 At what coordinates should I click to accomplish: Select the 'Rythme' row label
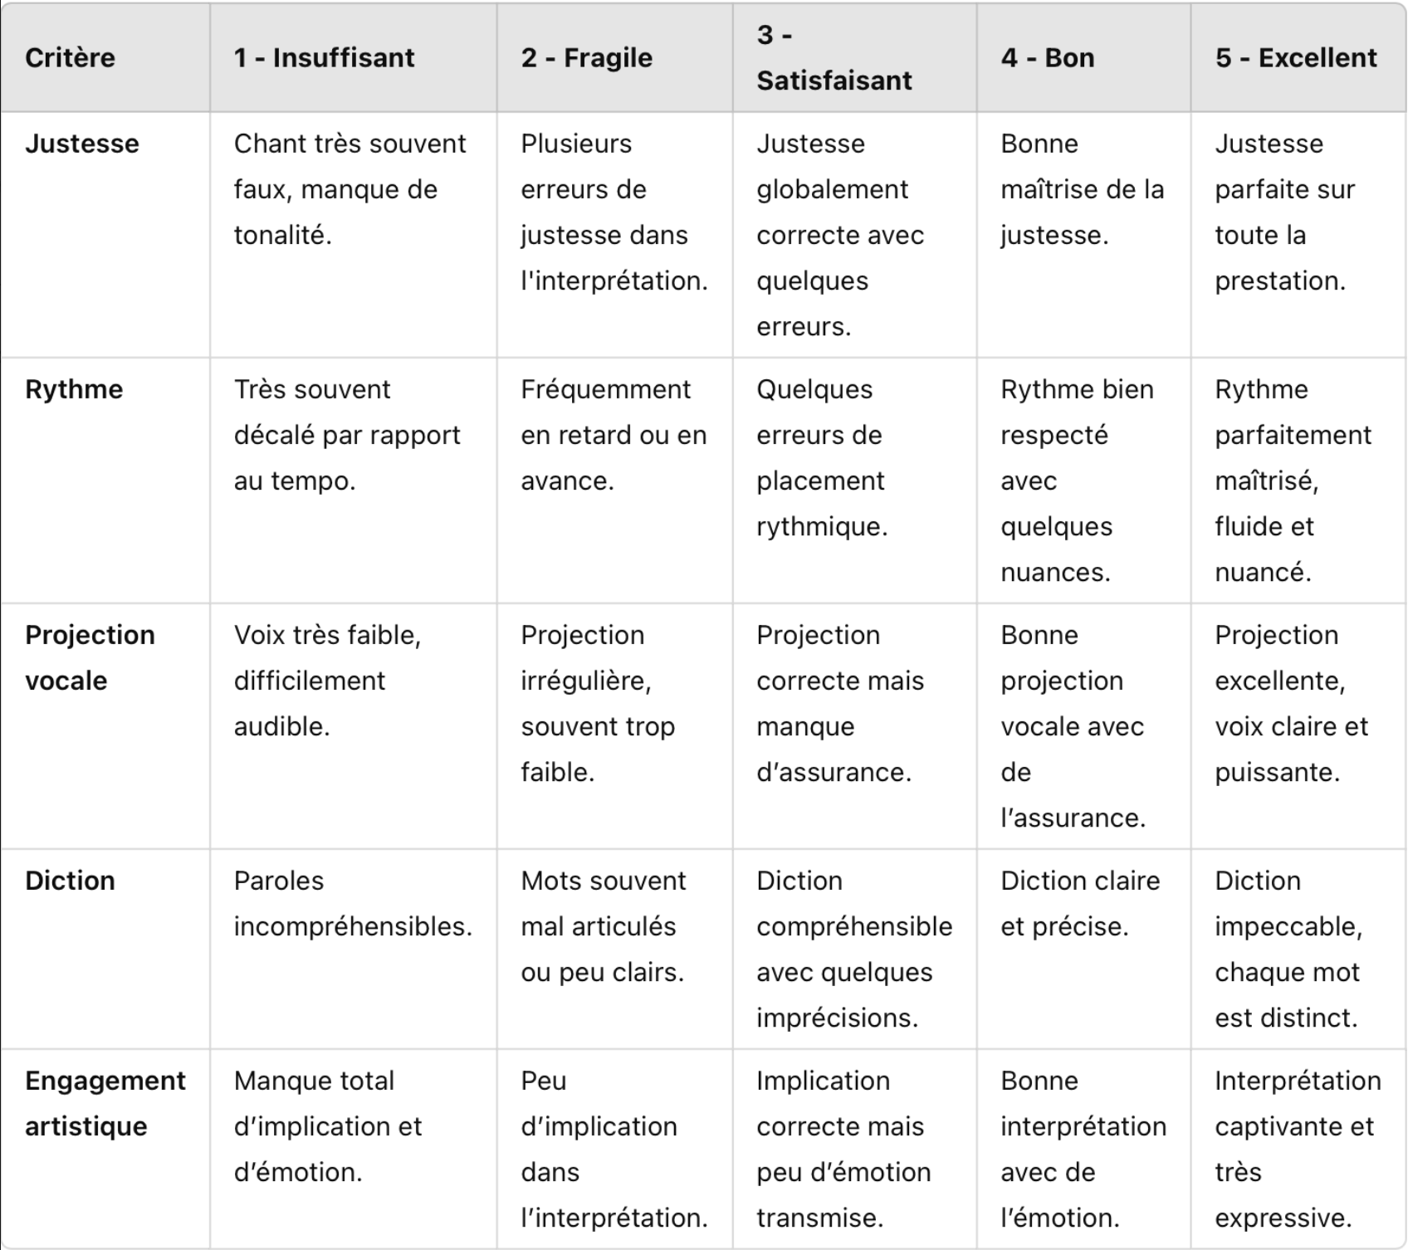(74, 389)
